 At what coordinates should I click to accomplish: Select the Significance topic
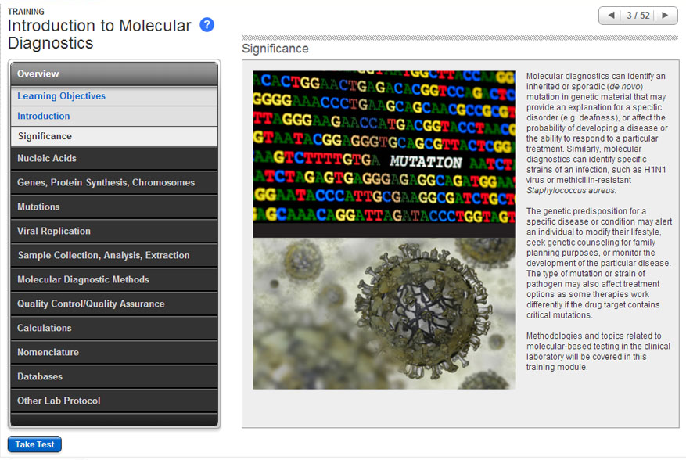(45, 136)
